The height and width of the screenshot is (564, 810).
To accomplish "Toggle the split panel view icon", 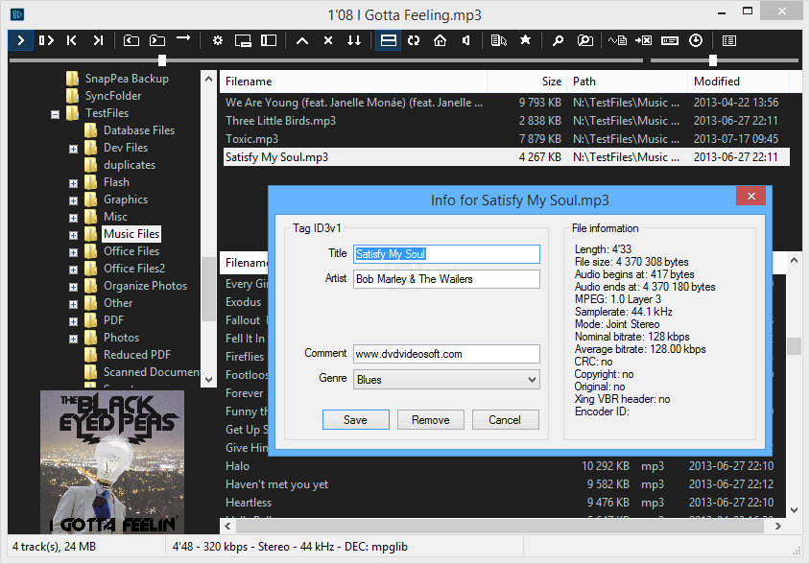I will [x=388, y=40].
